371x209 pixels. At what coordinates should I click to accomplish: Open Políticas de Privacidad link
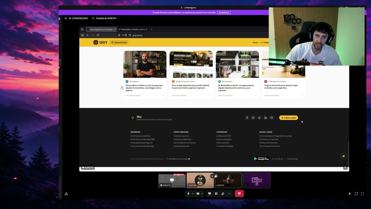(x=268, y=143)
